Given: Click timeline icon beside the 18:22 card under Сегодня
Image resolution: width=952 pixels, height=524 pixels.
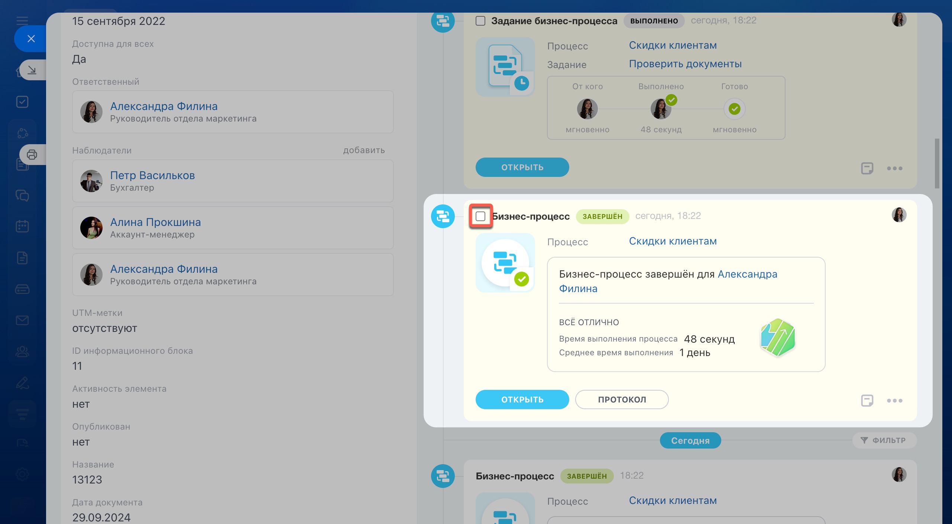Looking at the screenshot, I should pos(443,476).
